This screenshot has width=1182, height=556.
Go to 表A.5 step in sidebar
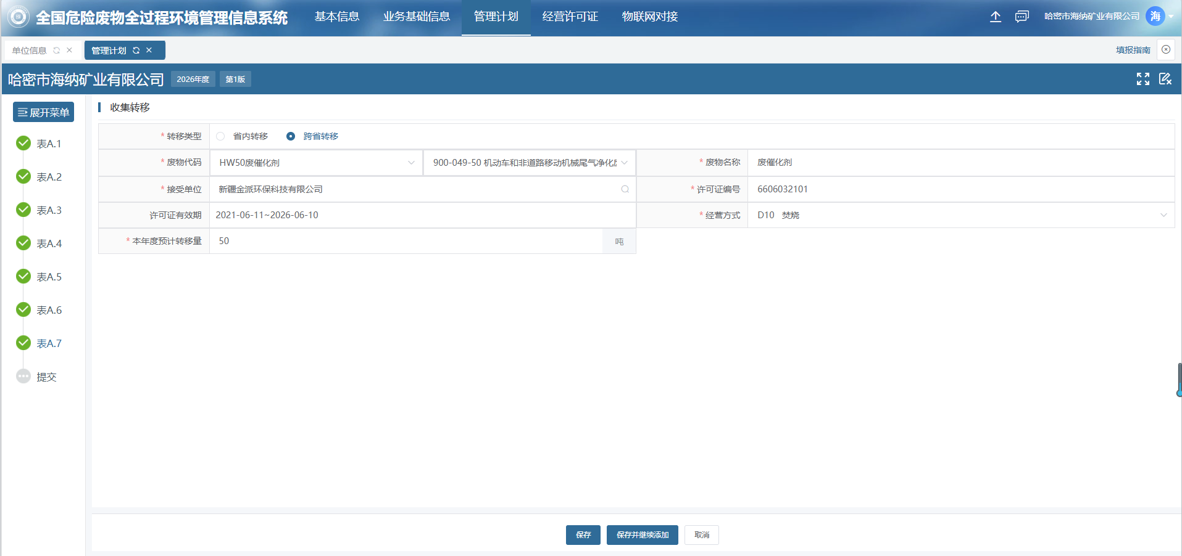(x=49, y=277)
